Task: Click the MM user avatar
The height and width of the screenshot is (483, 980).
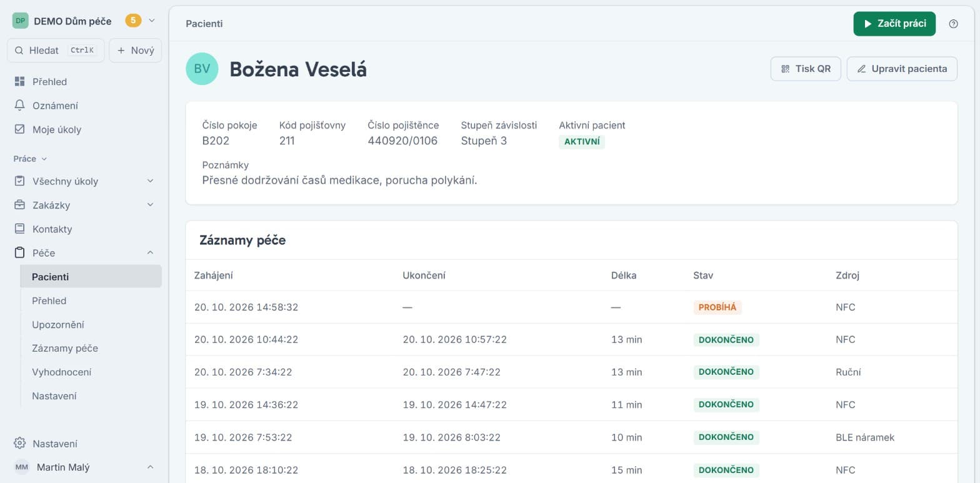Action: pos(21,467)
